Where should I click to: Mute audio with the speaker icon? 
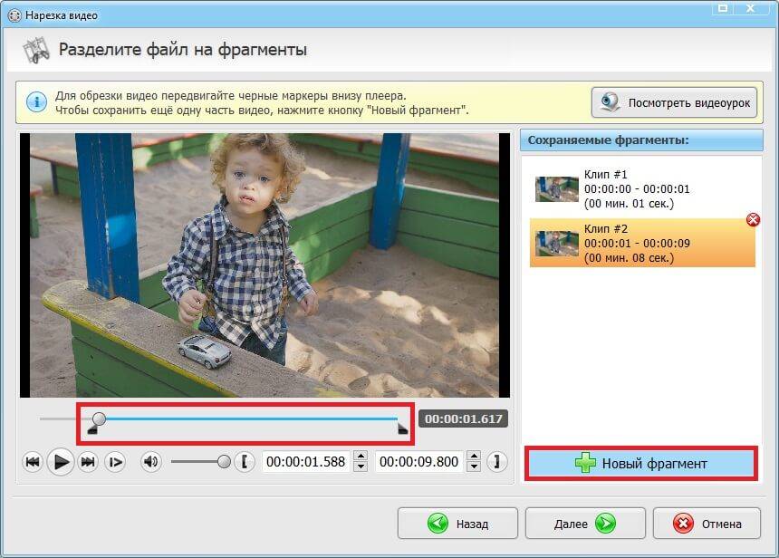coord(150,463)
